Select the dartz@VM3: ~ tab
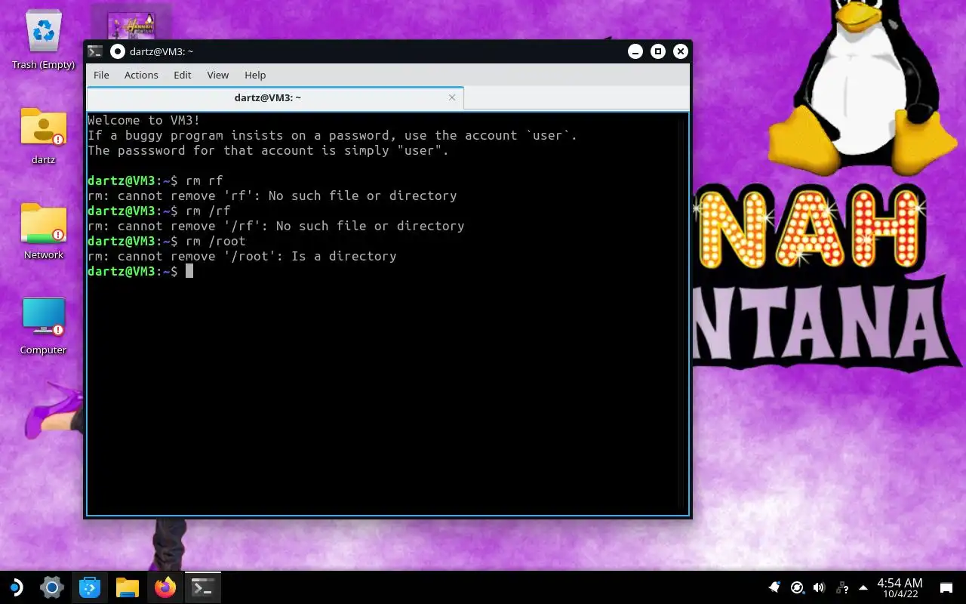Viewport: 966px width, 604px height. coord(275,97)
